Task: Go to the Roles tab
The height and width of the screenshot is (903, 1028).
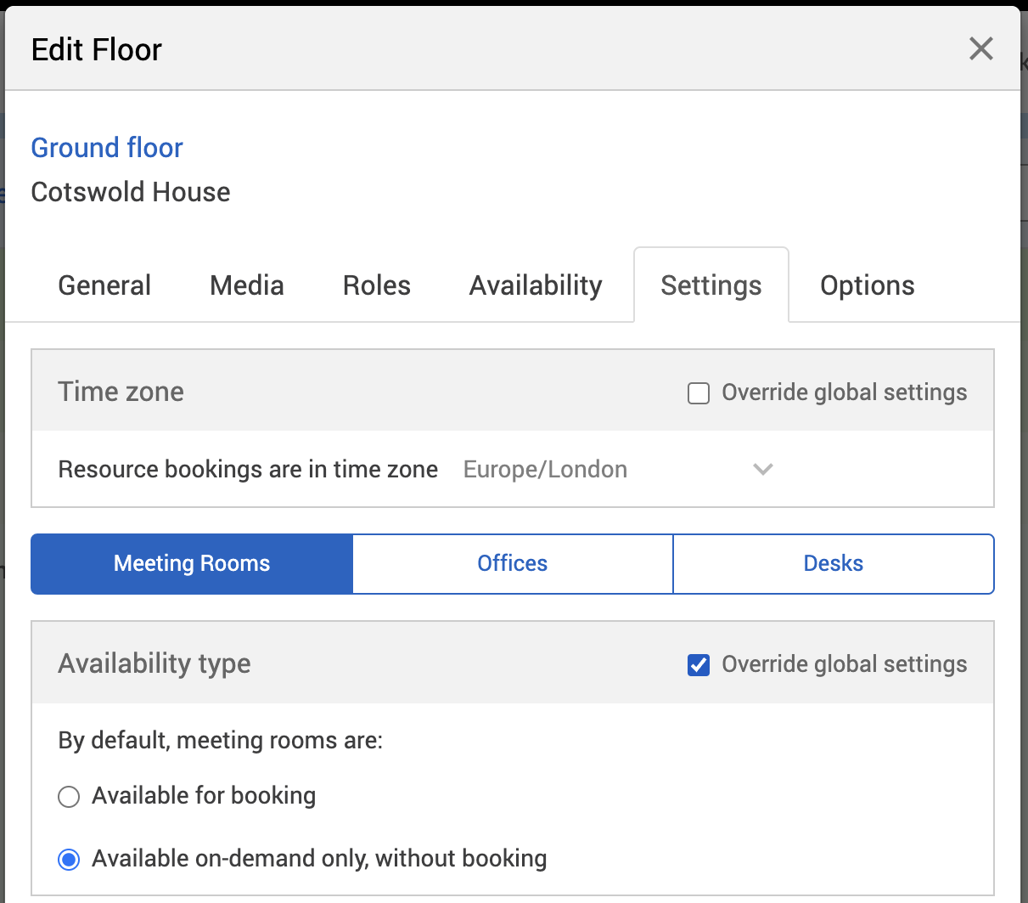Action: click(x=376, y=285)
